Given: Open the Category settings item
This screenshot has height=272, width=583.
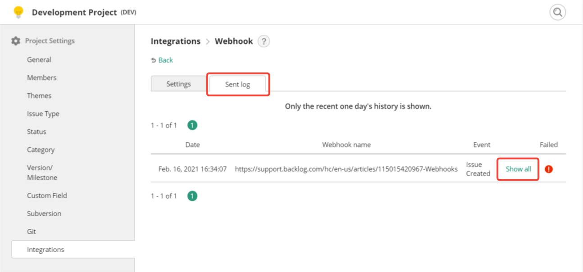Looking at the screenshot, I should click(x=41, y=150).
